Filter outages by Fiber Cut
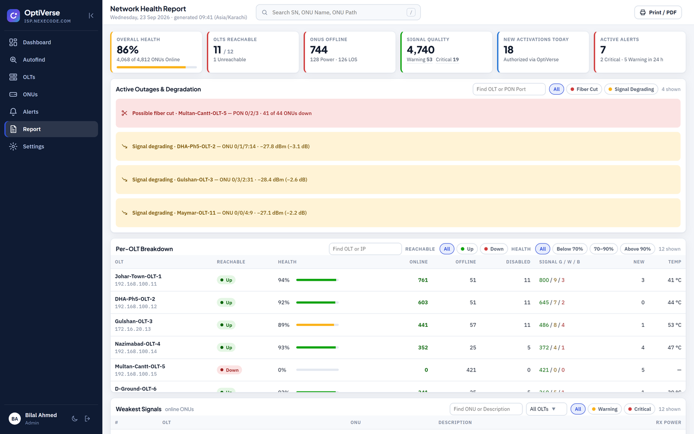 (x=584, y=89)
